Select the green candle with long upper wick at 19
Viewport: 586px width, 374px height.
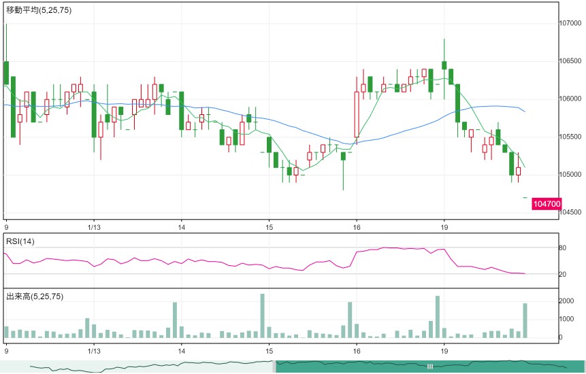coord(444,65)
